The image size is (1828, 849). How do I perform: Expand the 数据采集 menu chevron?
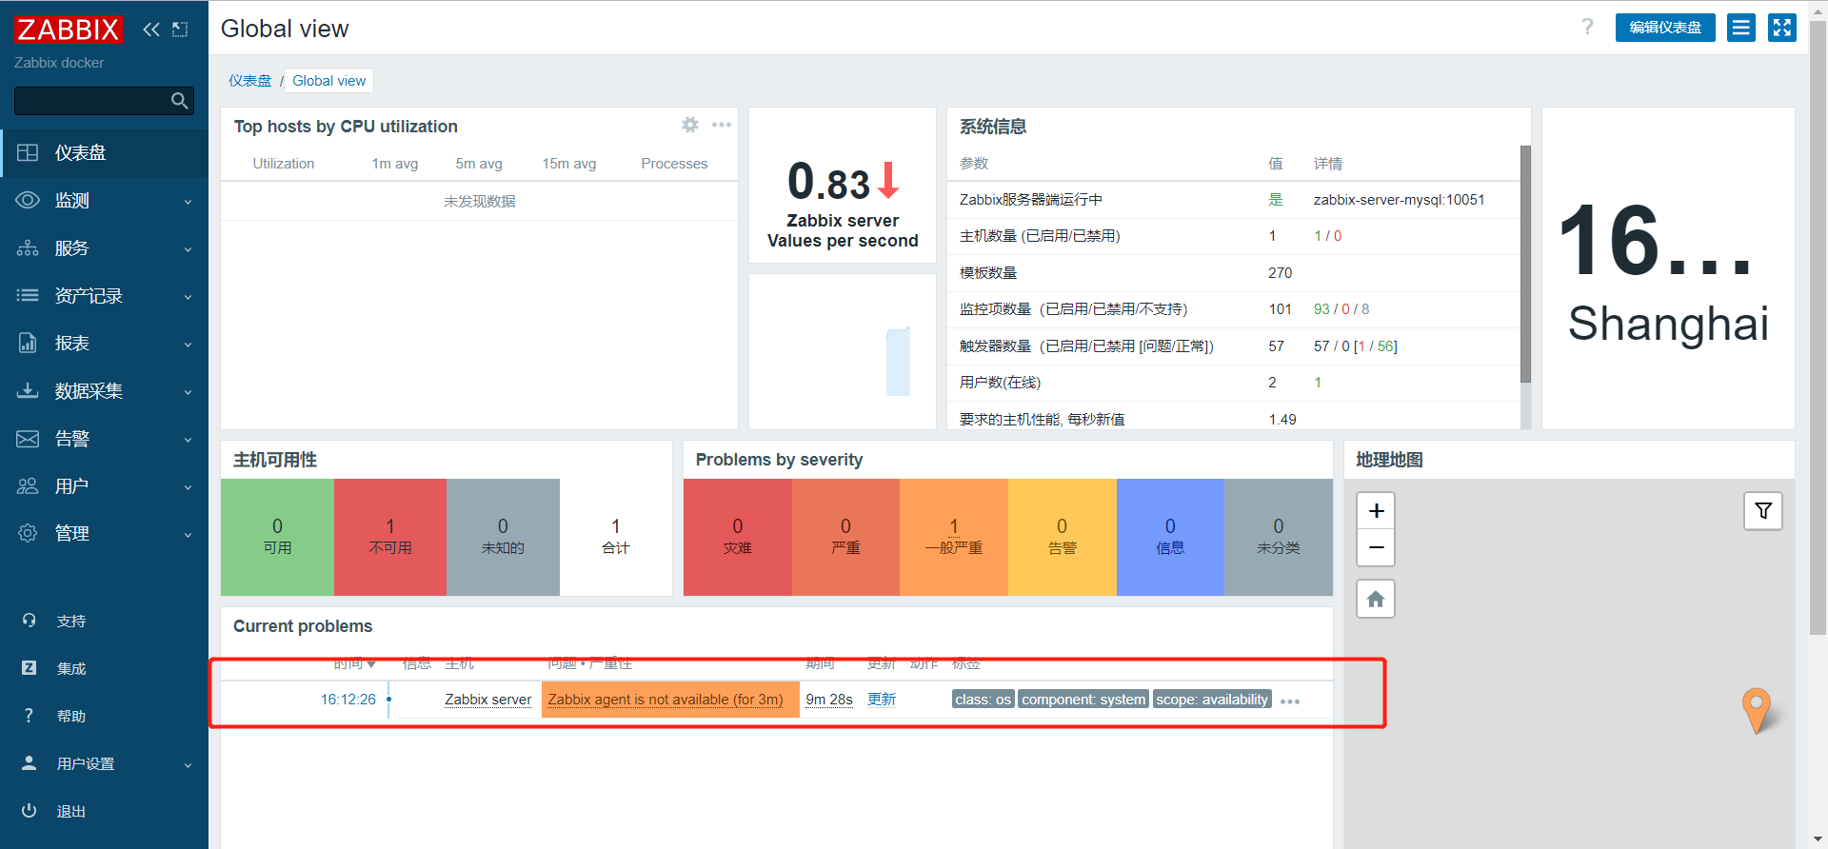click(x=188, y=392)
